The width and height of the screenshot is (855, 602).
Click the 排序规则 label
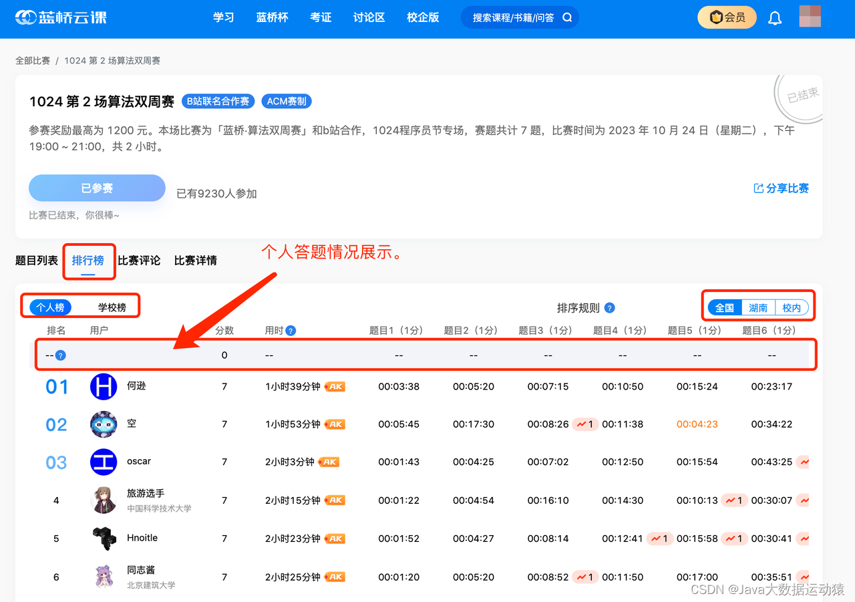578,308
